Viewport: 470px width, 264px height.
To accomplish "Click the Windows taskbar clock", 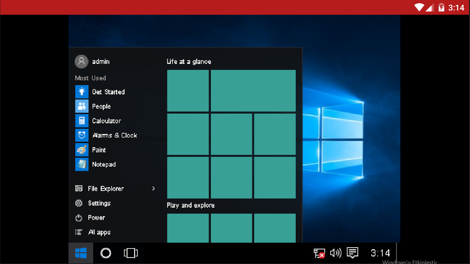I will [x=380, y=253].
